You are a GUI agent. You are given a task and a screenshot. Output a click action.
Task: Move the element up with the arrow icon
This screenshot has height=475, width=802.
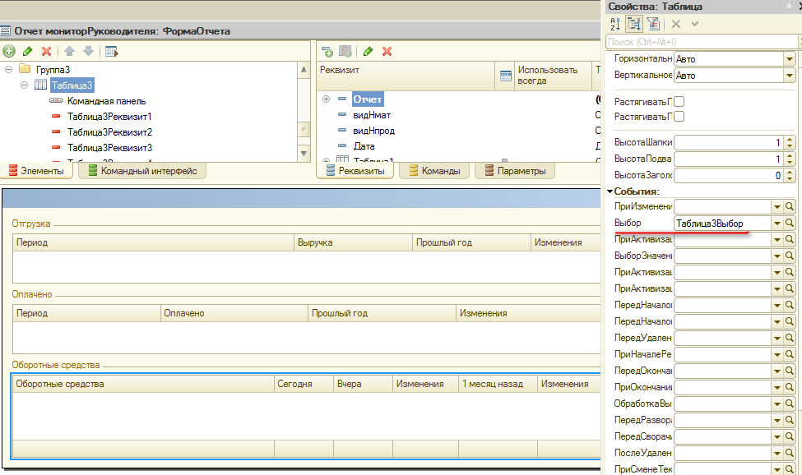click(x=70, y=52)
